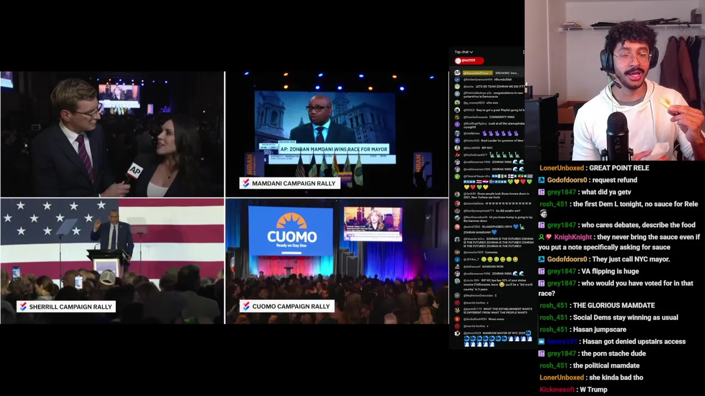Click avatar beside 'RIP NYC' message

457,147
